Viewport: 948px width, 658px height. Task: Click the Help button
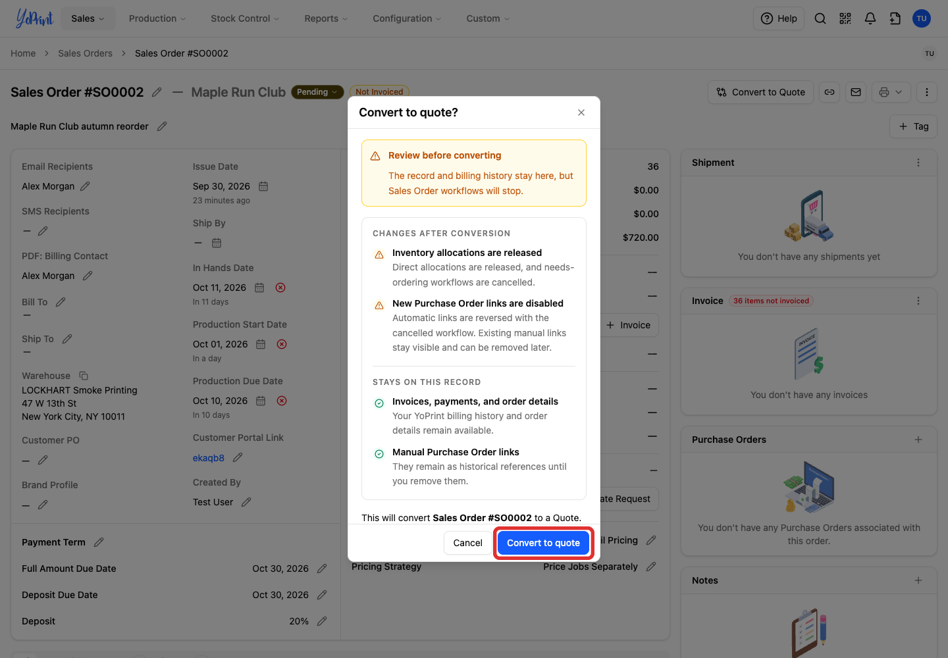click(x=779, y=18)
